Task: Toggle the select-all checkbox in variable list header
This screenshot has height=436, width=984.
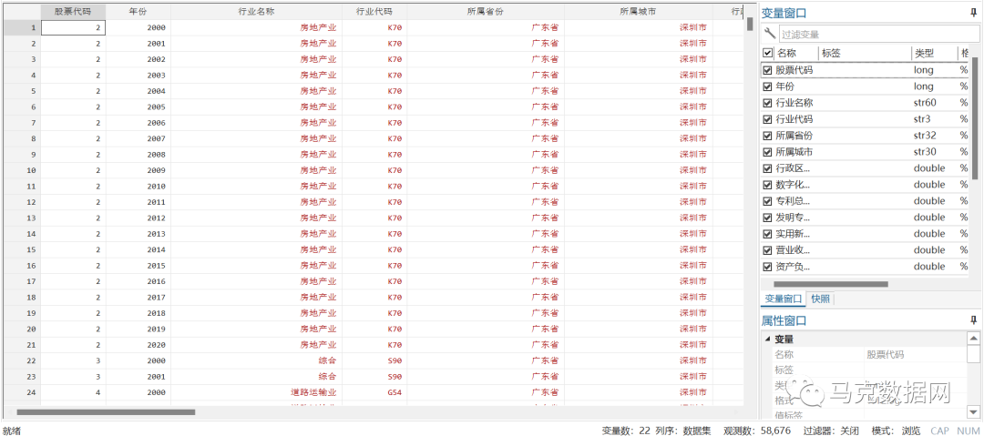Action: [767, 54]
